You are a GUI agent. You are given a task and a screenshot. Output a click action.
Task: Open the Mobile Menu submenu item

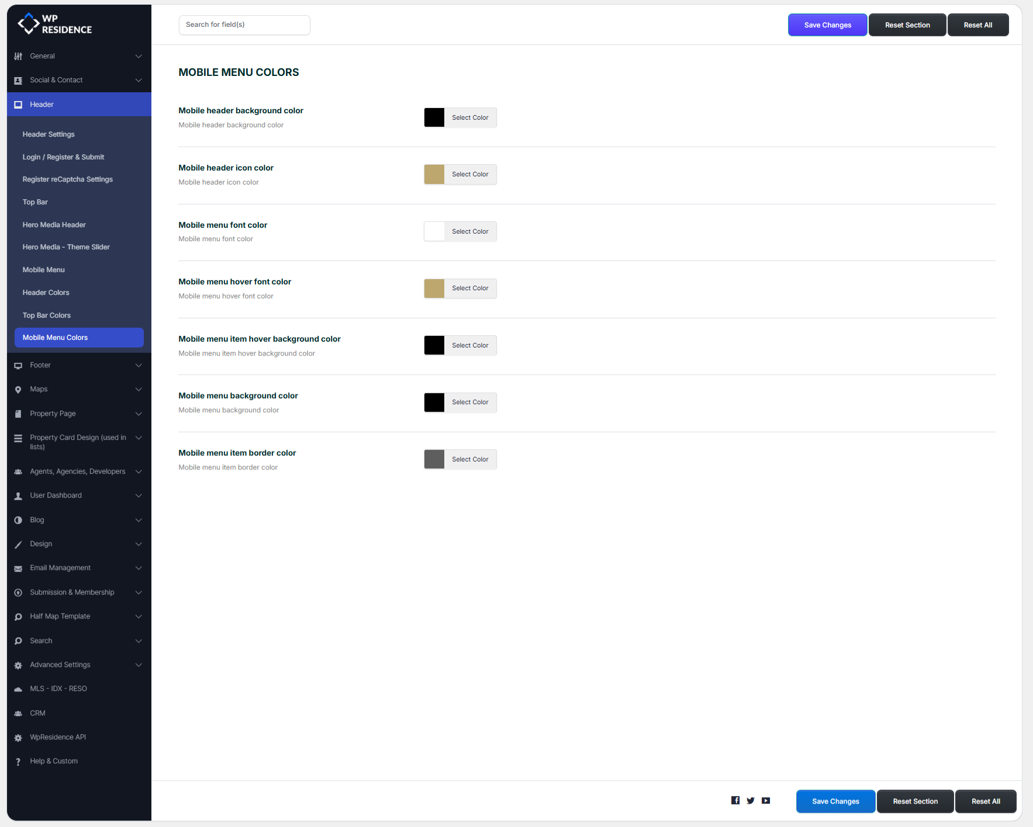(43, 270)
